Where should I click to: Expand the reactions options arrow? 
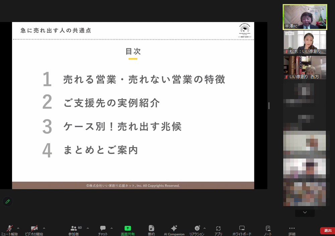coord(205,228)
